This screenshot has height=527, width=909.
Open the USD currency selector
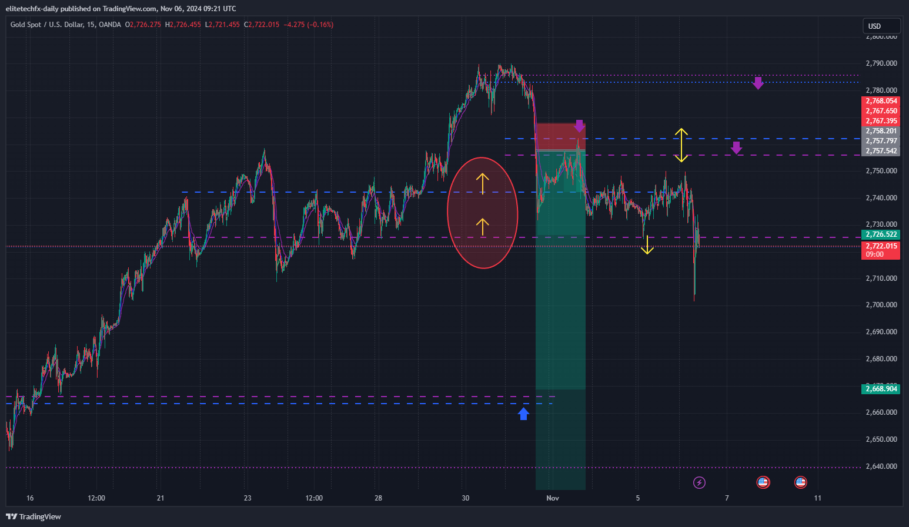[881, 26]
